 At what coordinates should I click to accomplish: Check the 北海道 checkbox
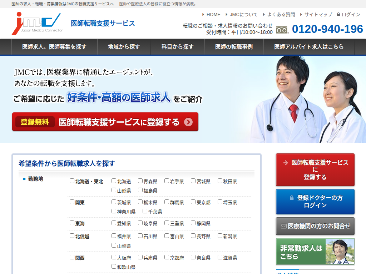pos(113,181)
